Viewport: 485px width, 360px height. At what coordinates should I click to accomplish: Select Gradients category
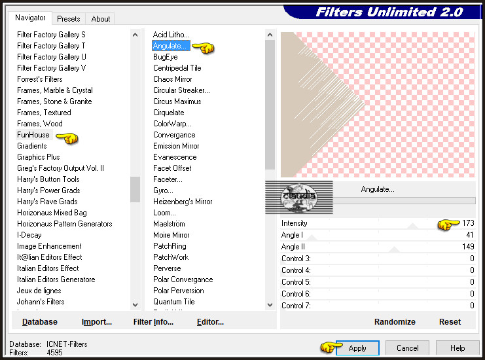[x=32, y=146]
